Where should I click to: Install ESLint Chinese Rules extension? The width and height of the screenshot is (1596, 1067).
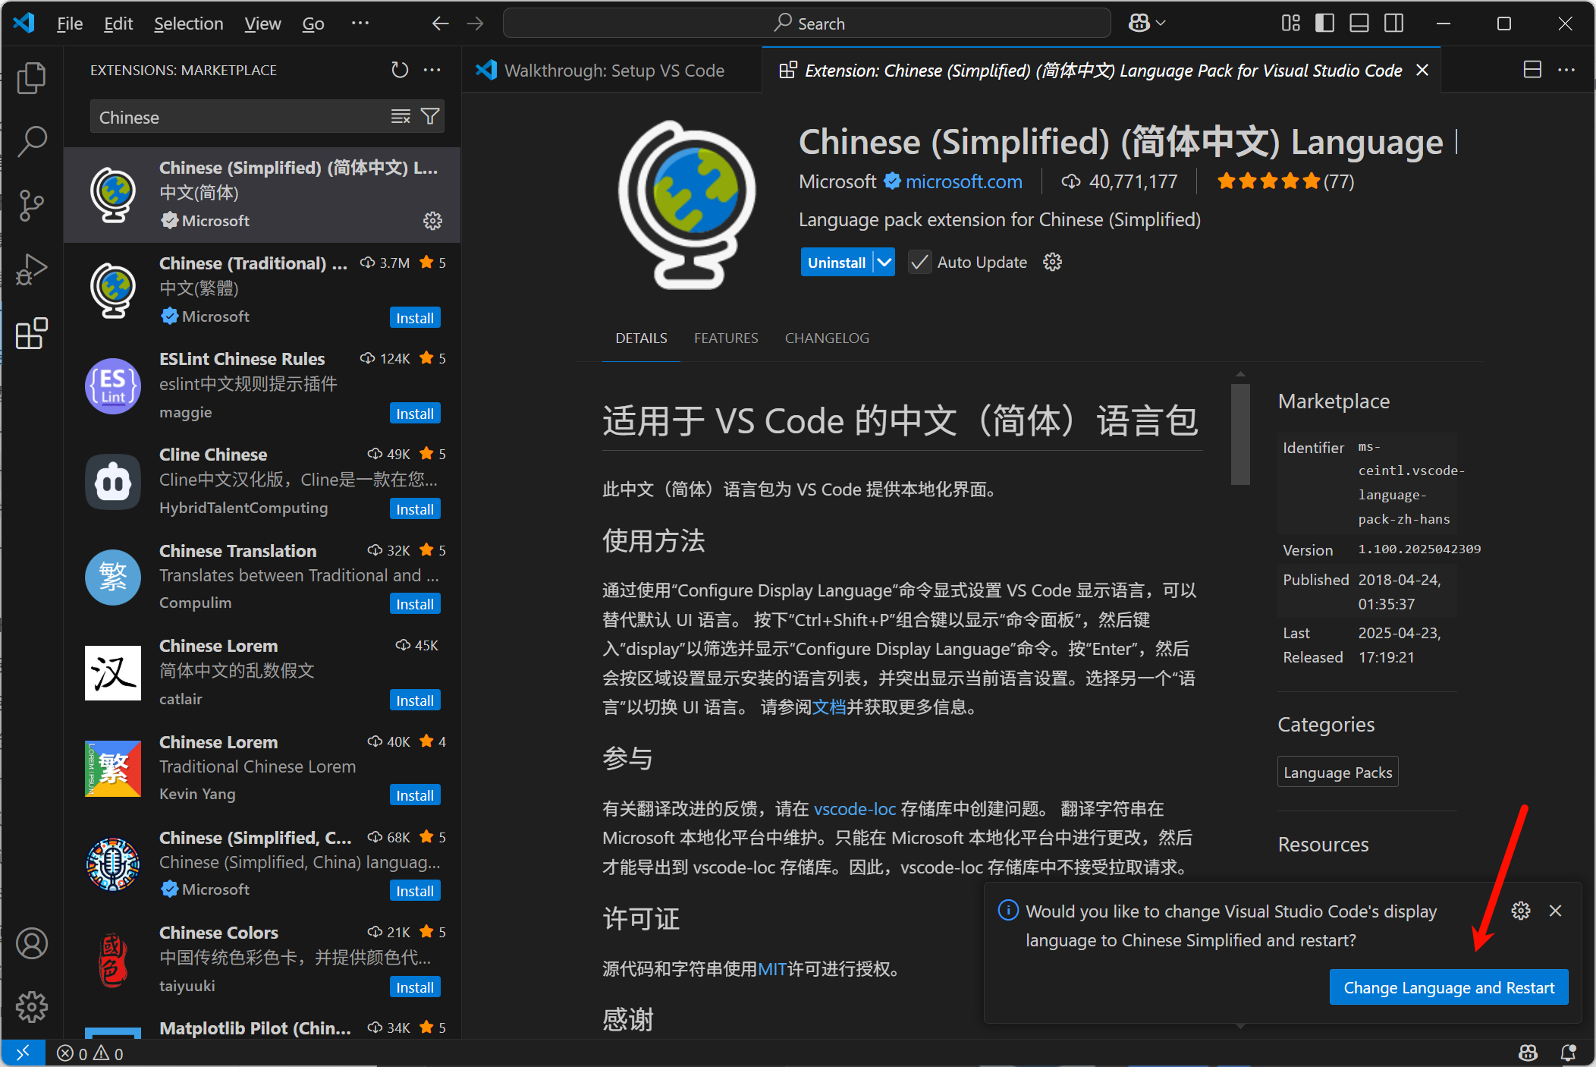[x=415, y=414]
